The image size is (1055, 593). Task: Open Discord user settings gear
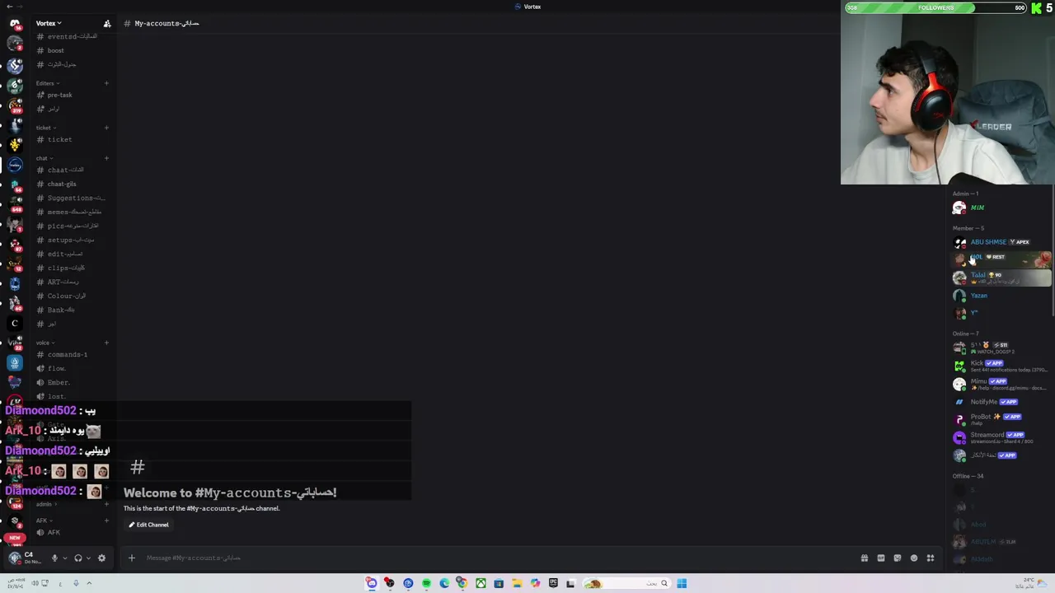coord(101,558)
